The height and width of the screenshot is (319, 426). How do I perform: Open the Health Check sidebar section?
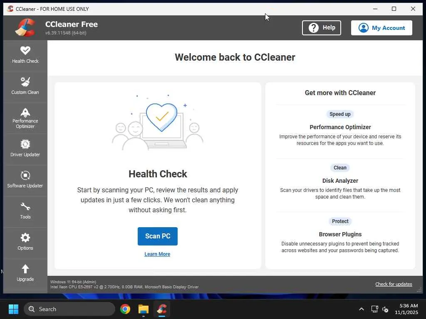[25, 55]
